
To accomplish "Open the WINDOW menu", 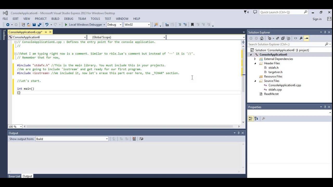I will click(122, 19).
